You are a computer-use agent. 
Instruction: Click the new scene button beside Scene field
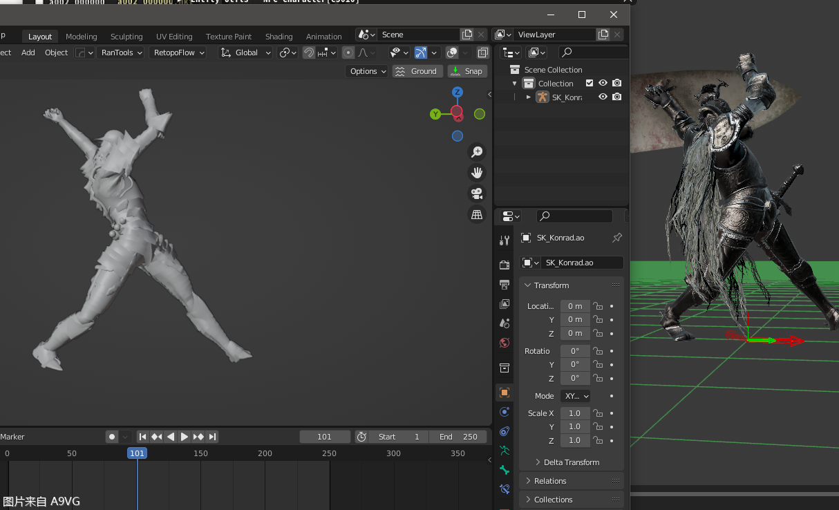[467, 35]
